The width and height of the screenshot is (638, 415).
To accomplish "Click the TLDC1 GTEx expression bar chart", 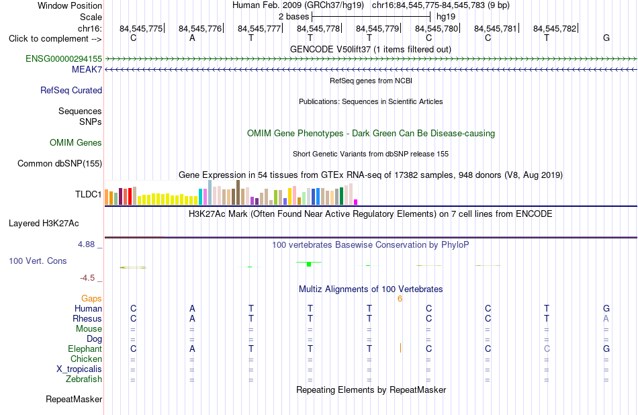I will point(231,193).
